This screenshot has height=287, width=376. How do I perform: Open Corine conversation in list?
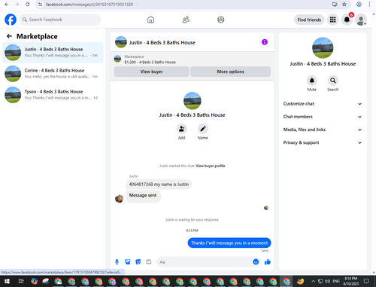point(53,74)
